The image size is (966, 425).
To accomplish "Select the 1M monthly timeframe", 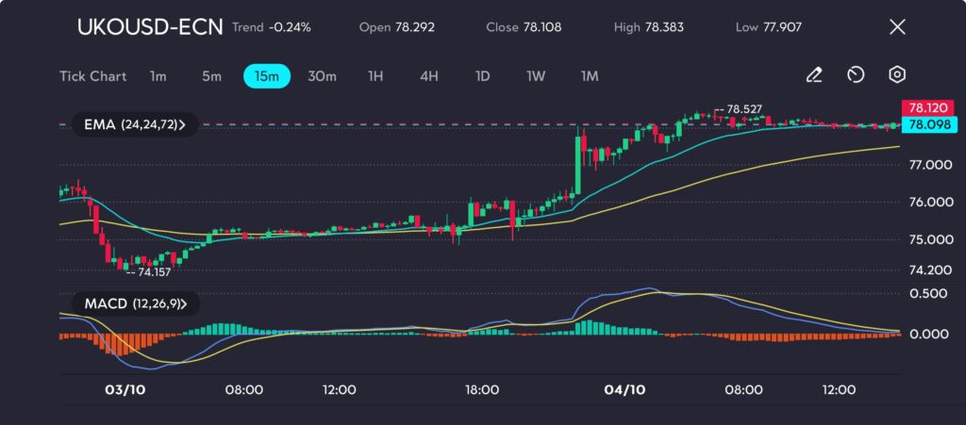I will (x=590, y=76).
